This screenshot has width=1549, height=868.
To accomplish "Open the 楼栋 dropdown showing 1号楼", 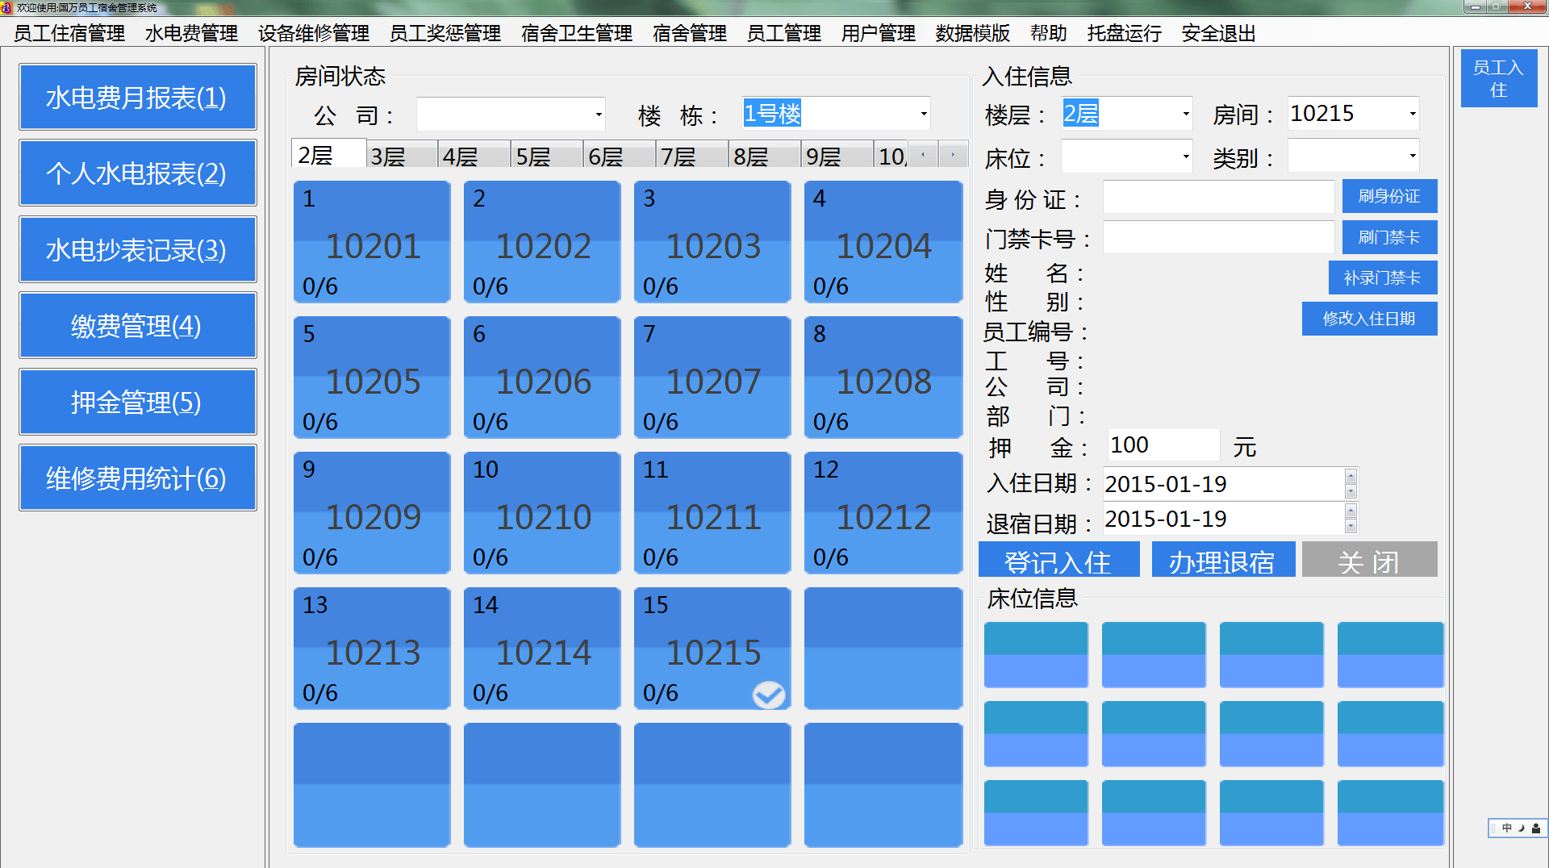I will (922, 114).
